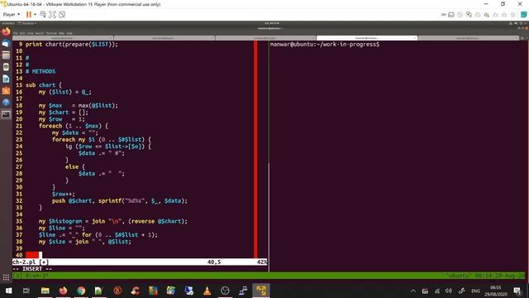The width and height of the screenshot is (529, 298).
Task: Open Files manager from the Ubuntu dock
Action: (x=6, y=55)
